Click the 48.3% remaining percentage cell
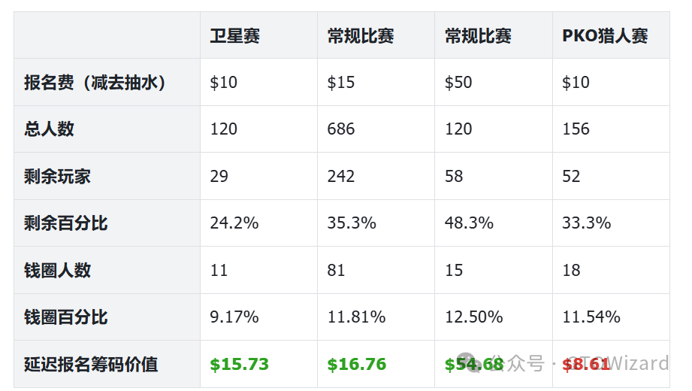This screenshot has height=391, width=692. click(x=469, y=223)
